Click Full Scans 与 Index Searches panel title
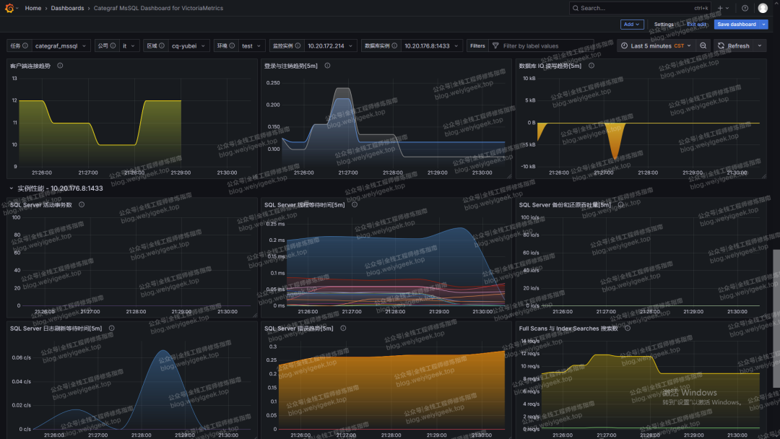The image size is (780, 439). pos(568,328)
